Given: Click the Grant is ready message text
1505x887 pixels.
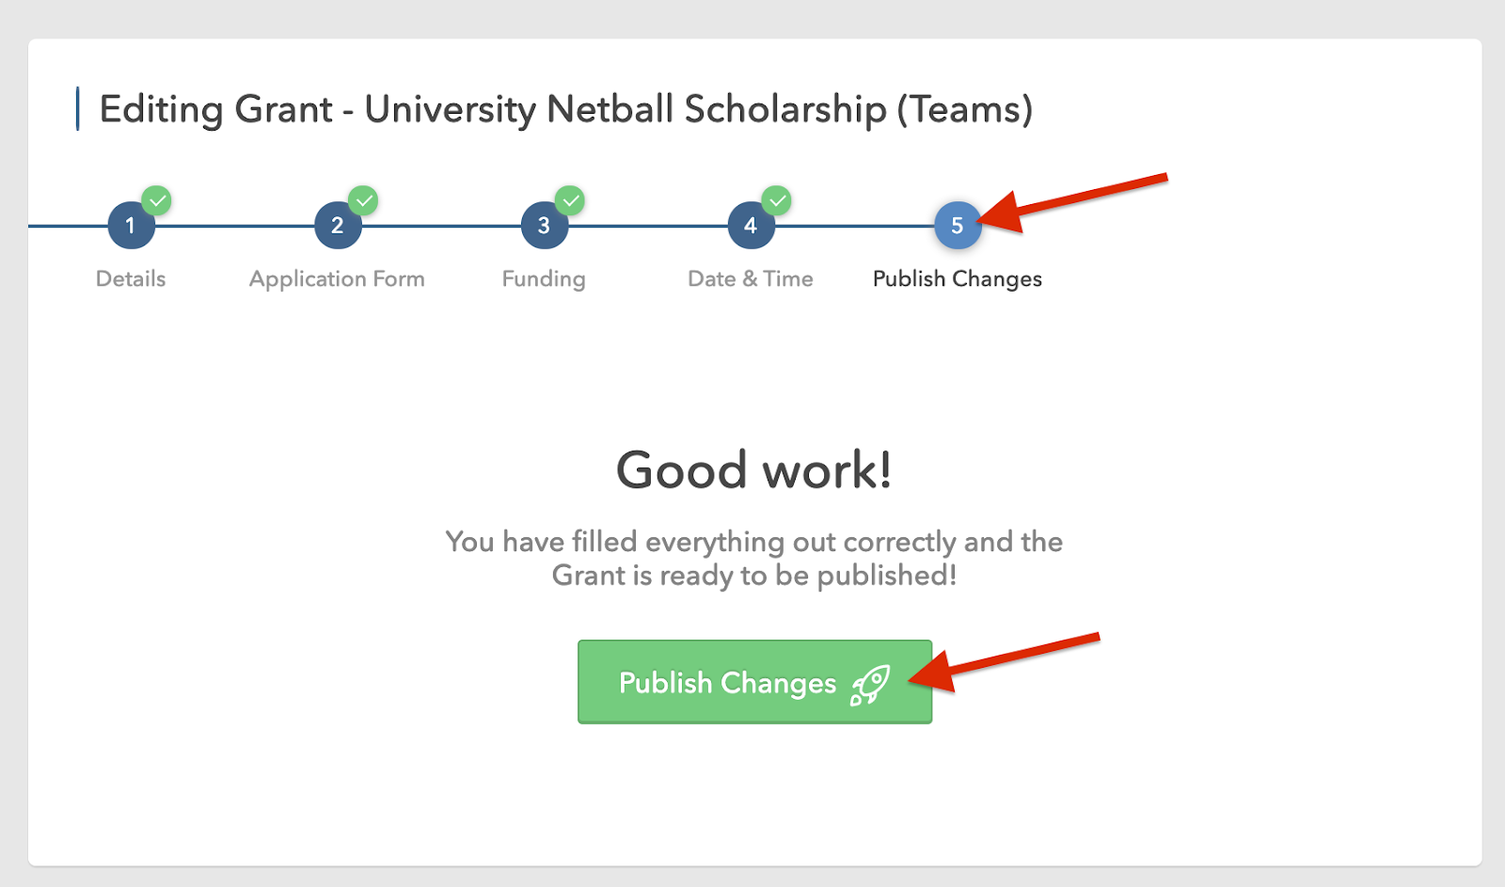Looking at the screenshot, I should click(754, 558).
